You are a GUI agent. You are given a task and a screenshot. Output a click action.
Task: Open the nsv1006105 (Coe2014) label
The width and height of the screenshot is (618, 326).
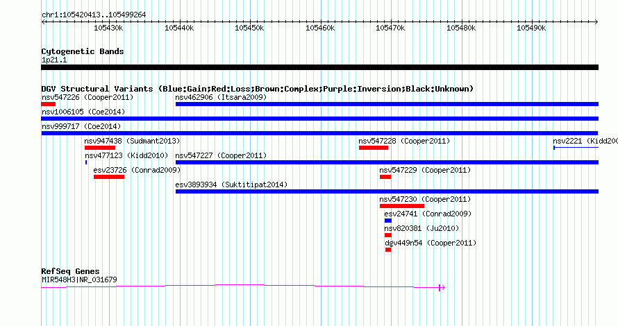pos(83,112)
